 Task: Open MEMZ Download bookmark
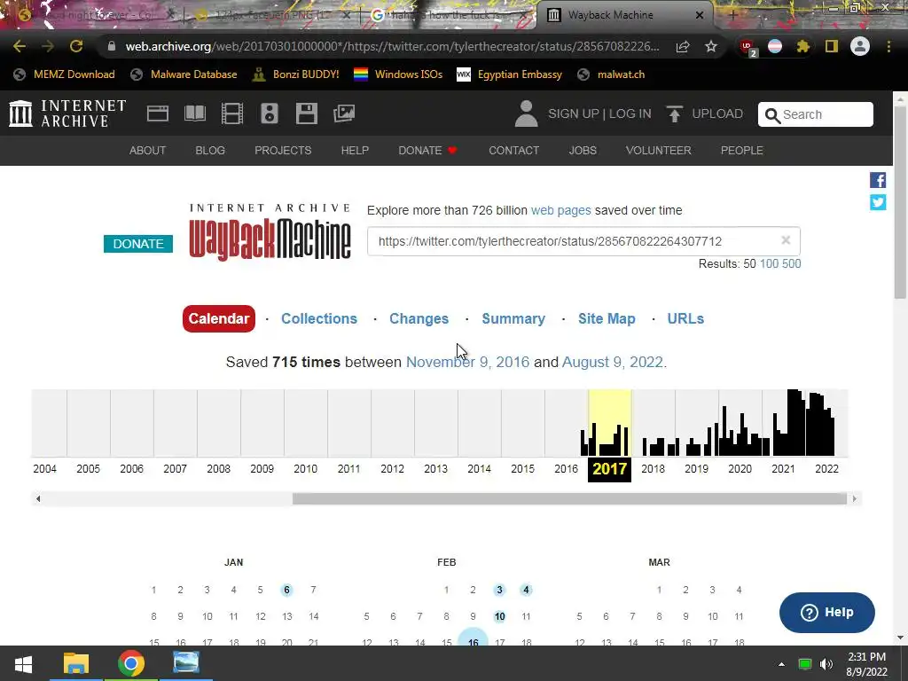(64, 74)
